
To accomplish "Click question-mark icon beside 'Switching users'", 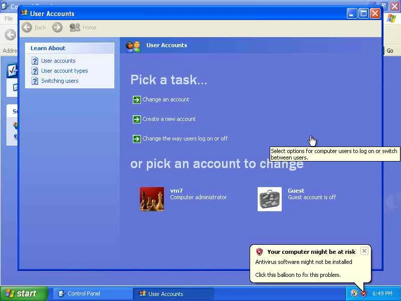I will click(x=35, y=81).
